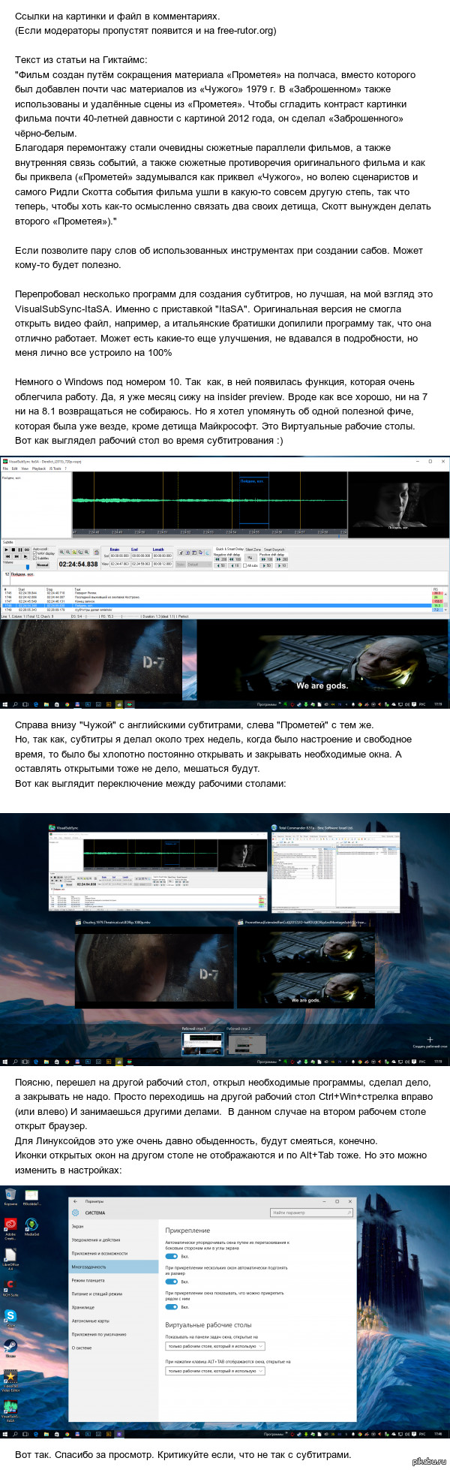The width and height of the screenshot is (450, 1470).
Task: Click the Normal playback mode button
Action: 43,565
